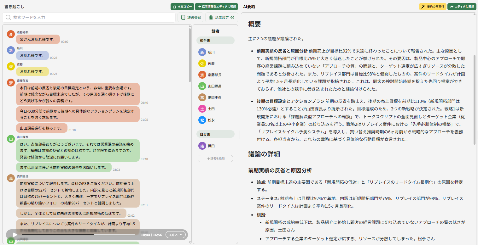Click the 検索ワードを入力 search field
This screenshot has width=478, height=245.
89,18
